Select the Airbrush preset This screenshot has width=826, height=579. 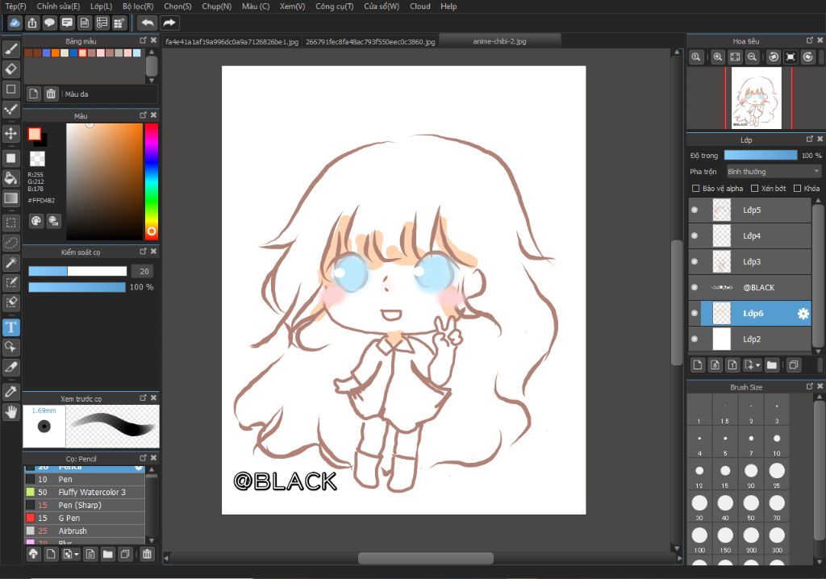pos(84,531)
